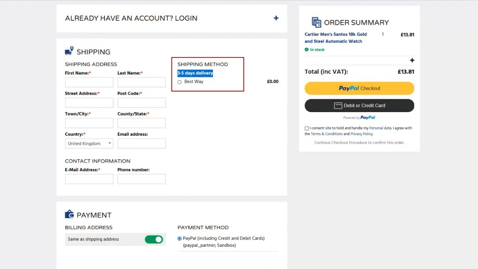Click the Order Summary documents icon
The height and width of the screenshot is (269, 478).
click(x=316, y=22)
